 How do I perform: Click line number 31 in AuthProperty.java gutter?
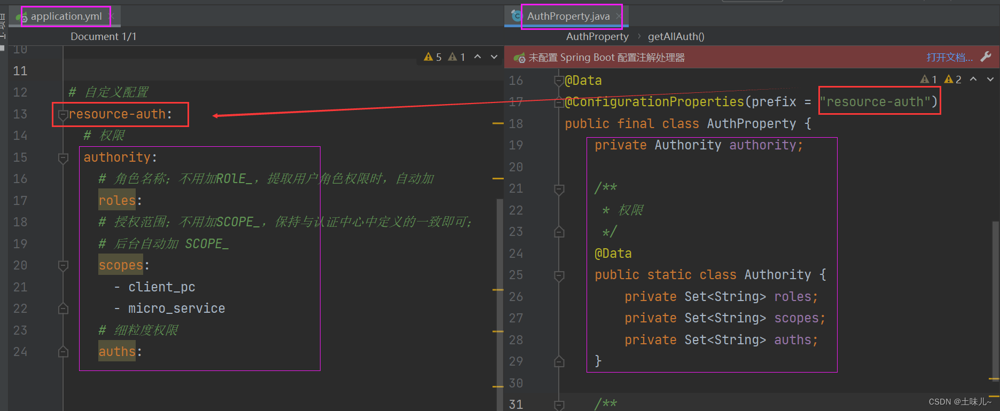[x=516, y=405]
